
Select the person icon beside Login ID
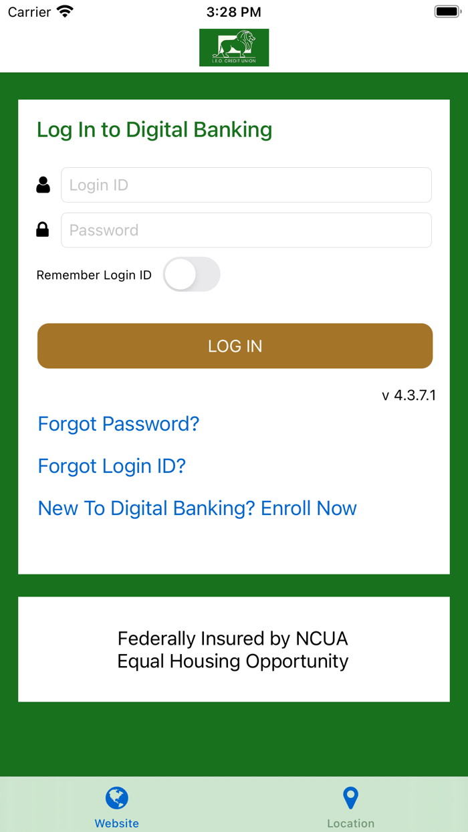(x=43, y=185)
